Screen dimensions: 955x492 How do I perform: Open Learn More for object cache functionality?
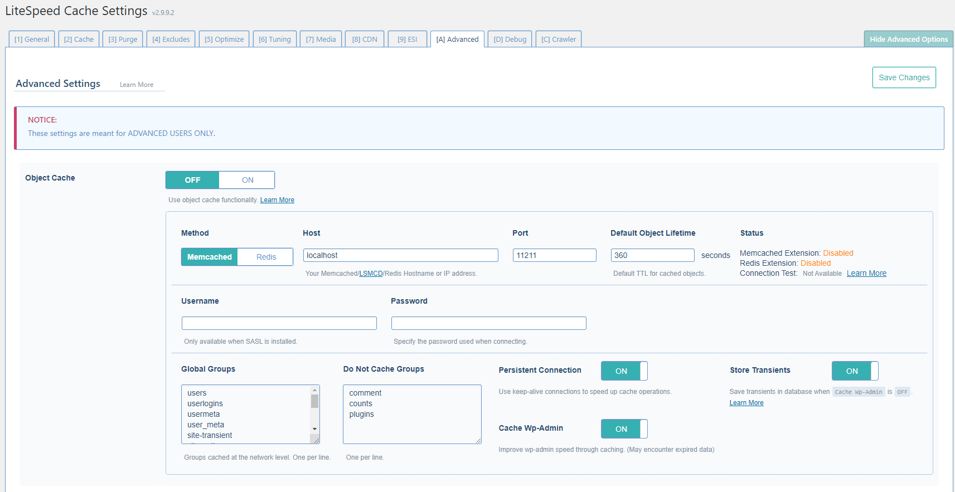click(277, 200)
